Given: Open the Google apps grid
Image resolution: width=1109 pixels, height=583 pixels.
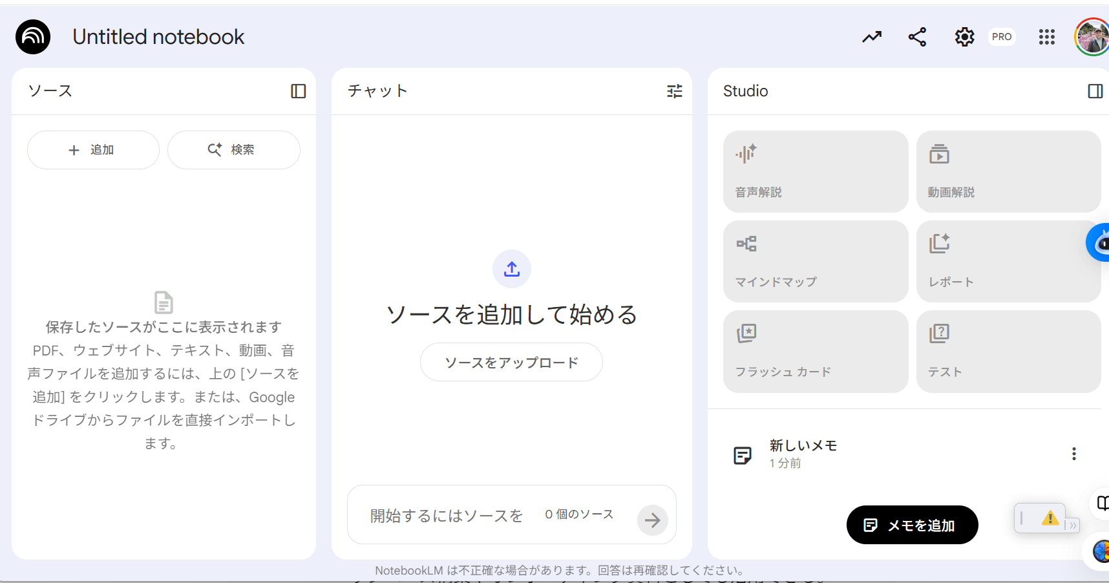Looking at the screenshot, I should pos(1046,37).
